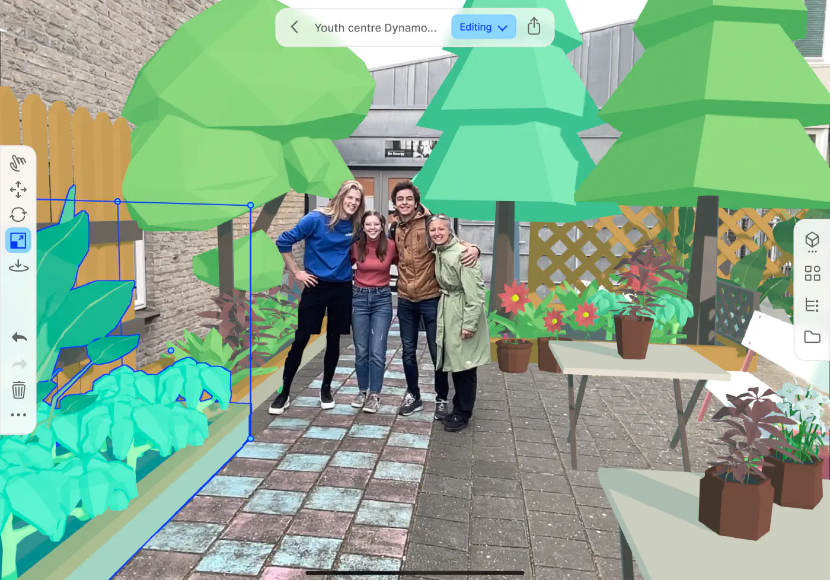Open the folder icon in right panel
This screenshot has width=830, height=580.
tap(812, 337)
